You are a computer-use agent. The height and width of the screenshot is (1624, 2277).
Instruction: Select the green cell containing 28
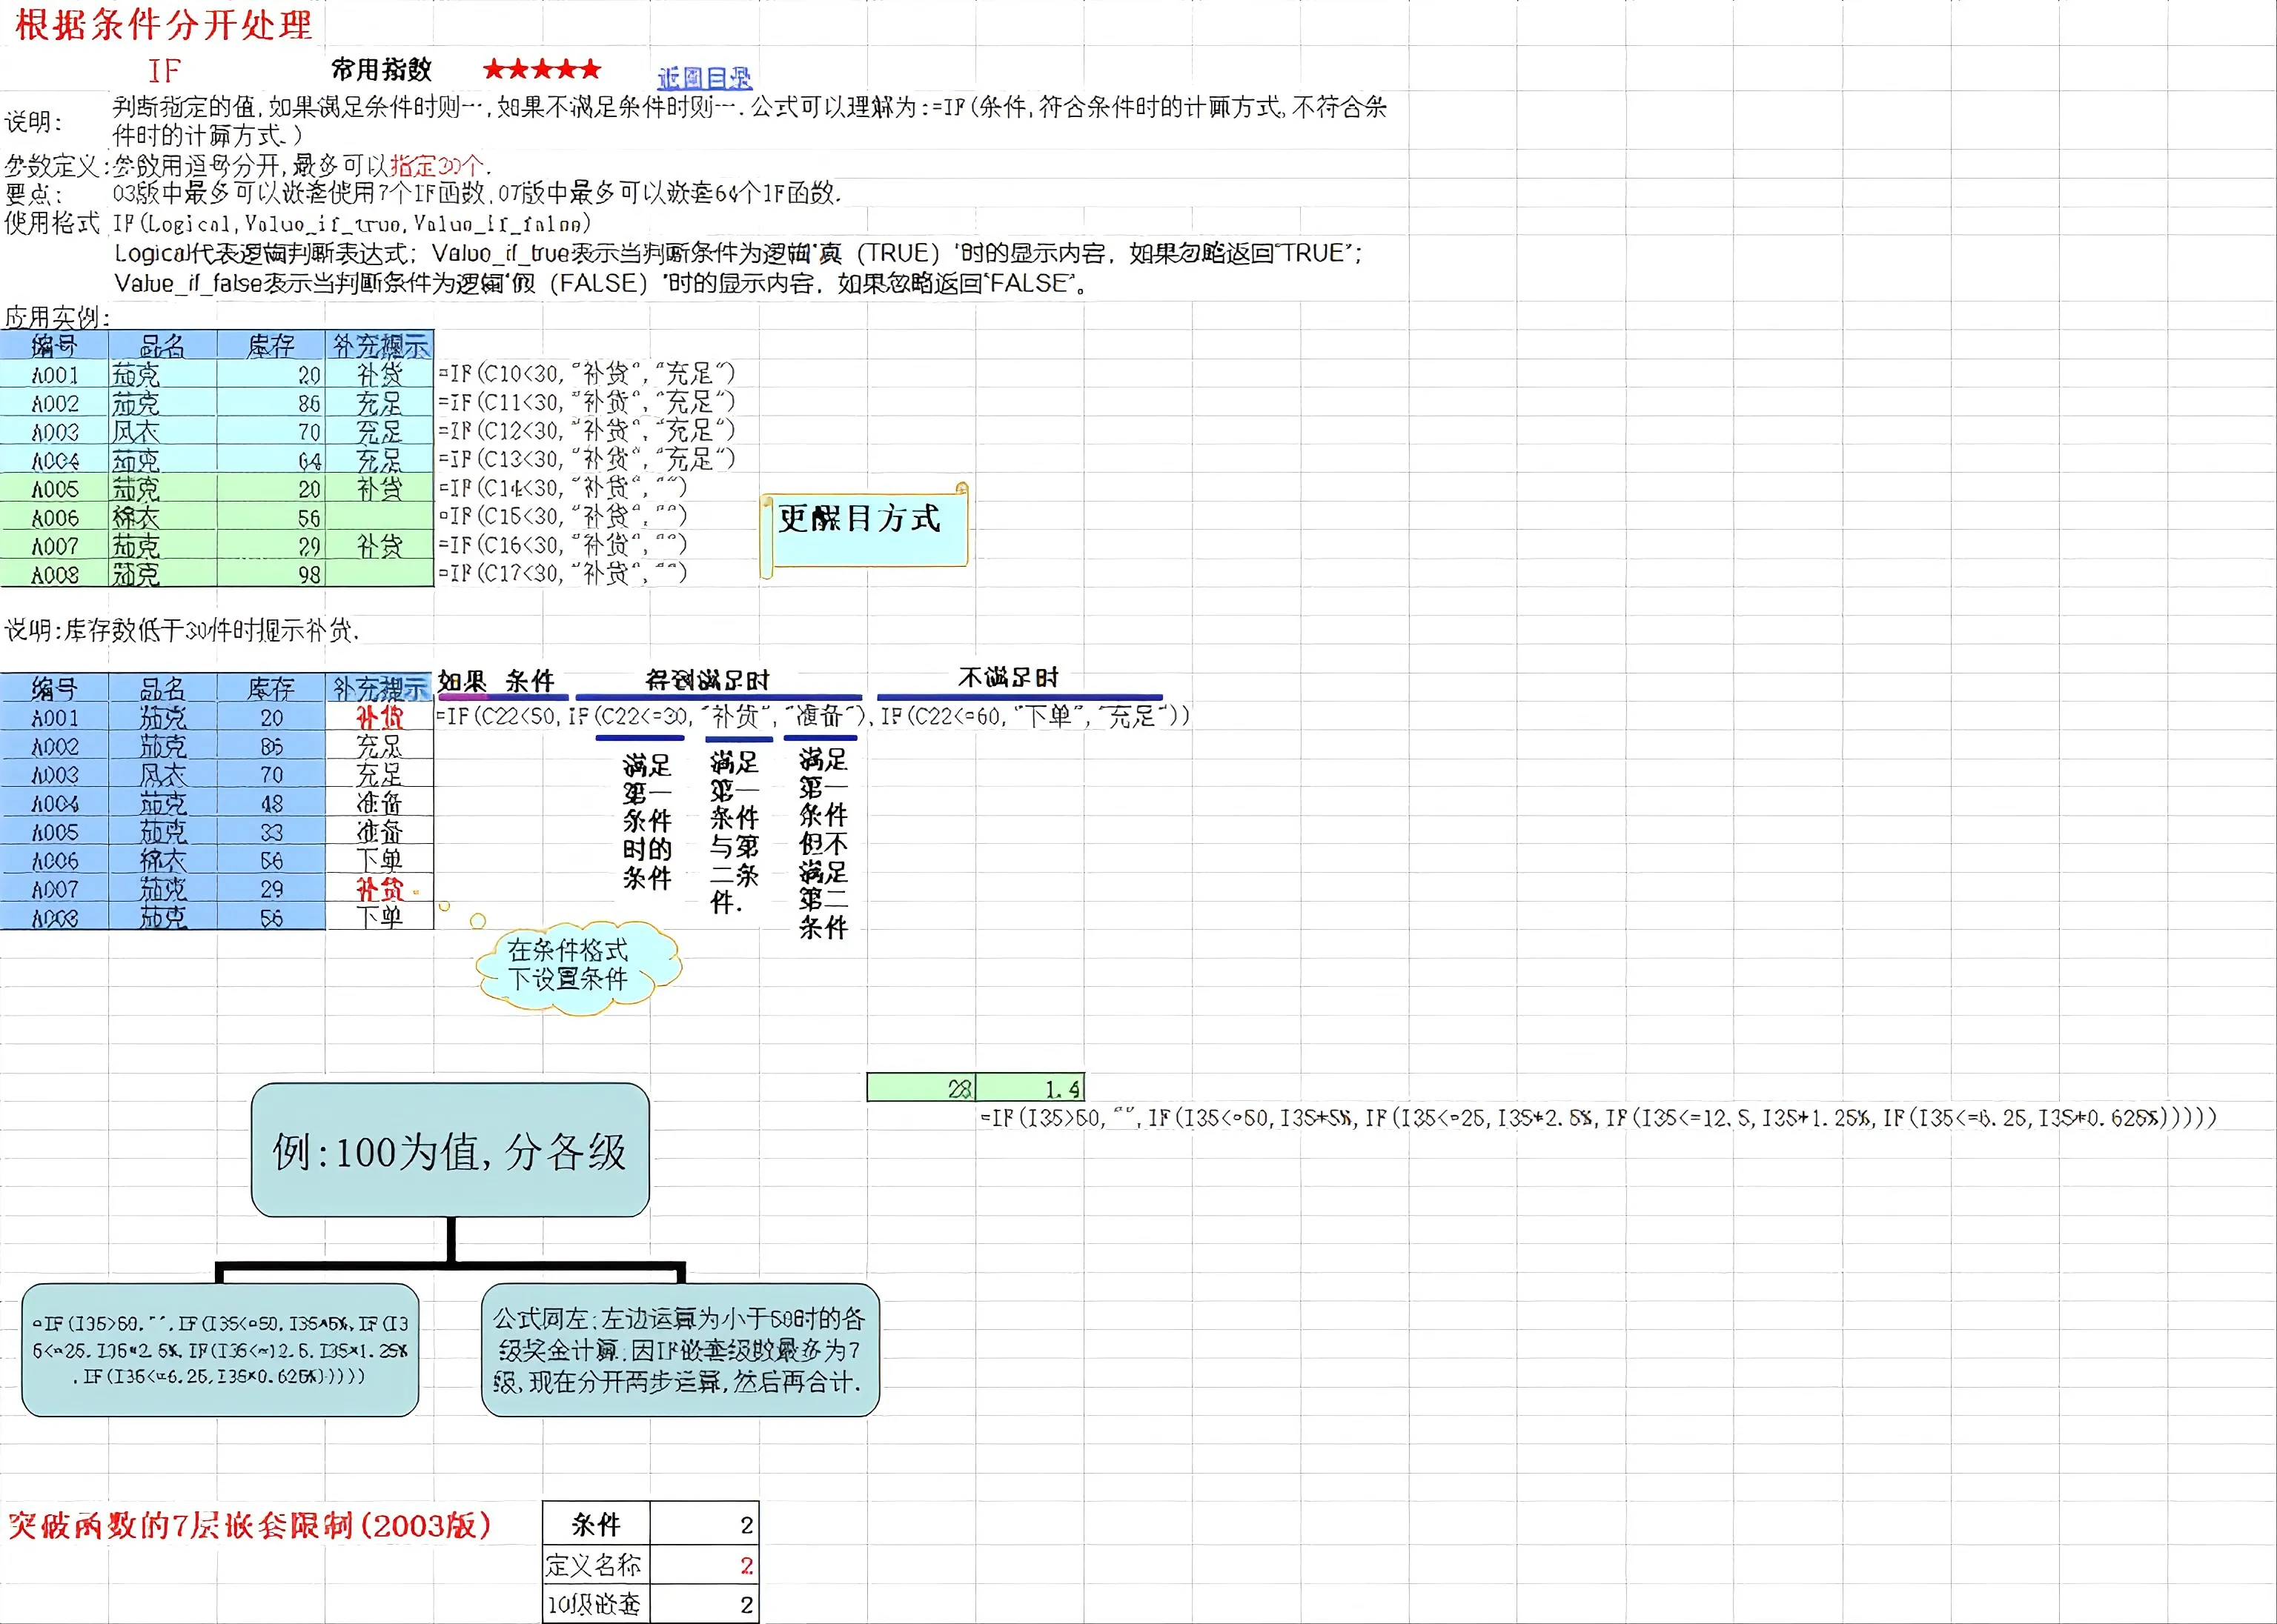(921, 1088)
